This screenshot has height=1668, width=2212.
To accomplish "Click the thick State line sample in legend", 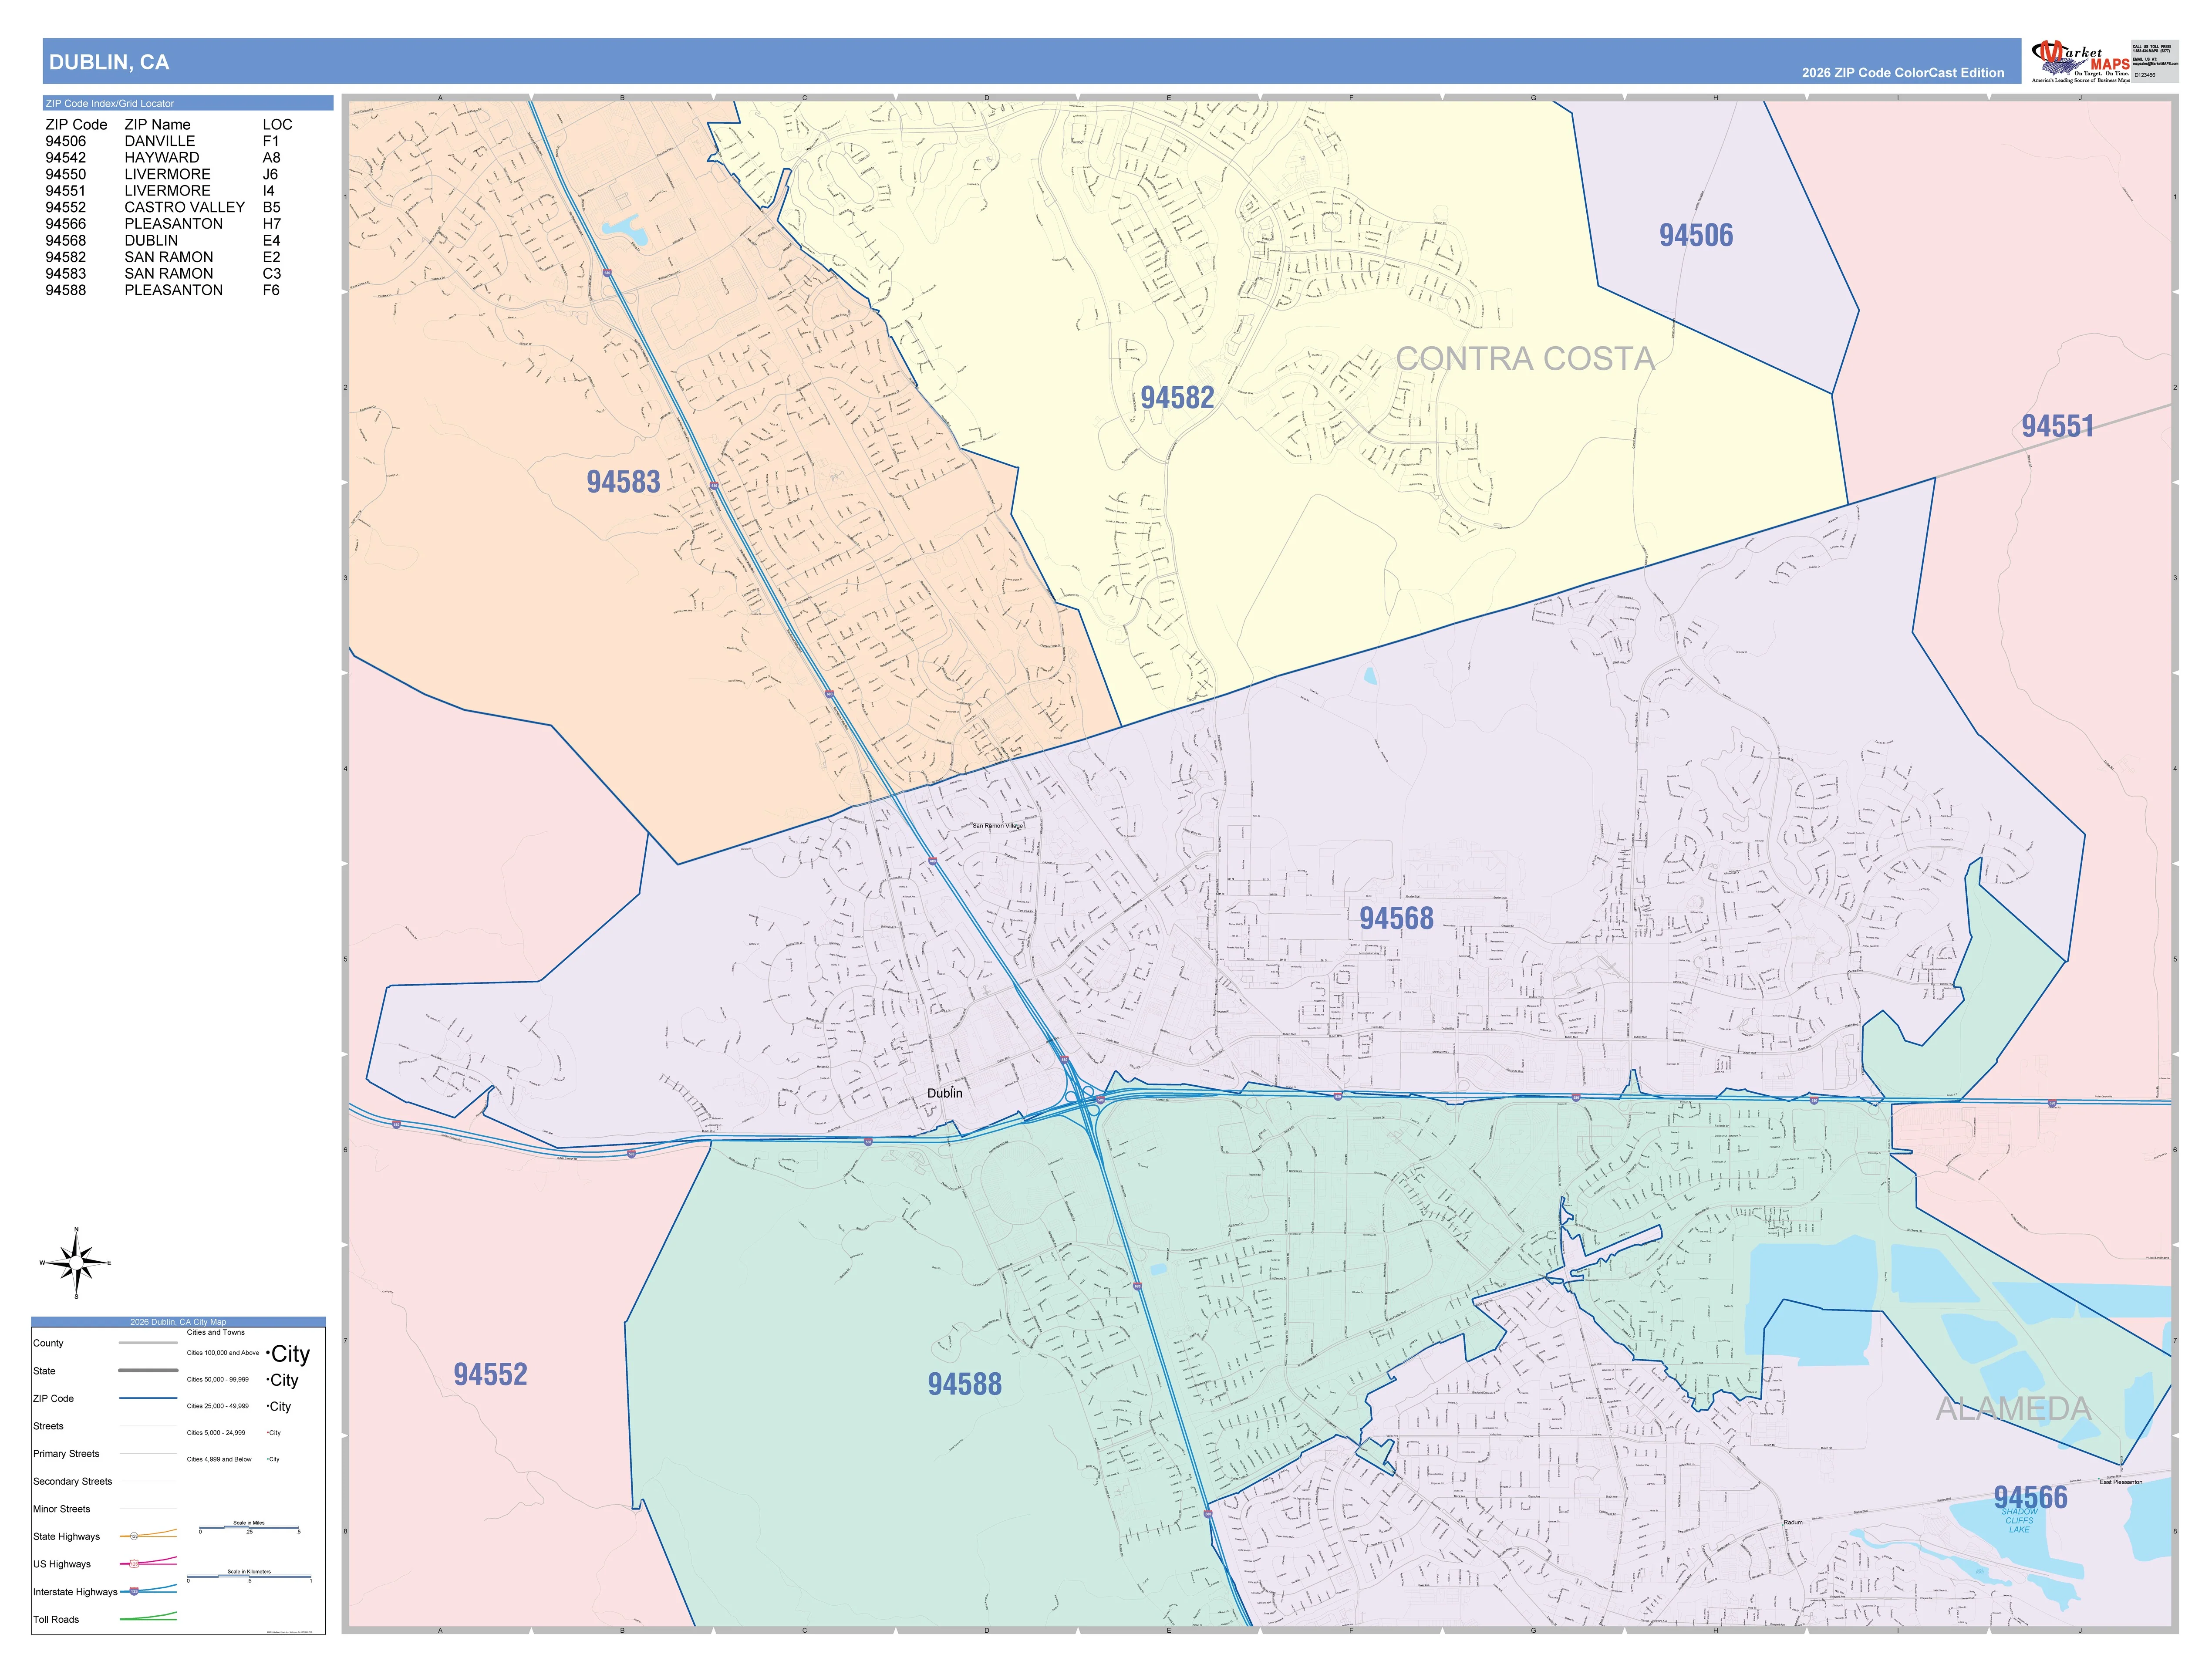I will click(148, 1370).
